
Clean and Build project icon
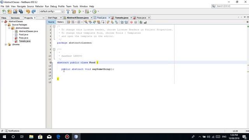pyautogui.click(x=74, y=11)
